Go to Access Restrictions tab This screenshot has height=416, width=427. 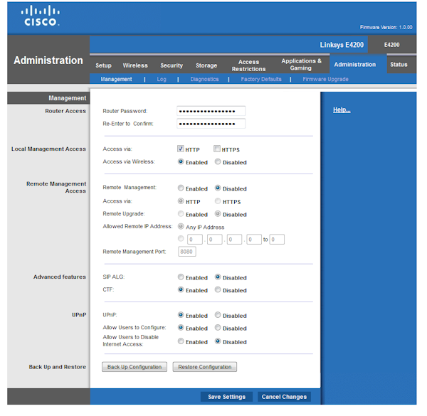(x=248, y=65)
